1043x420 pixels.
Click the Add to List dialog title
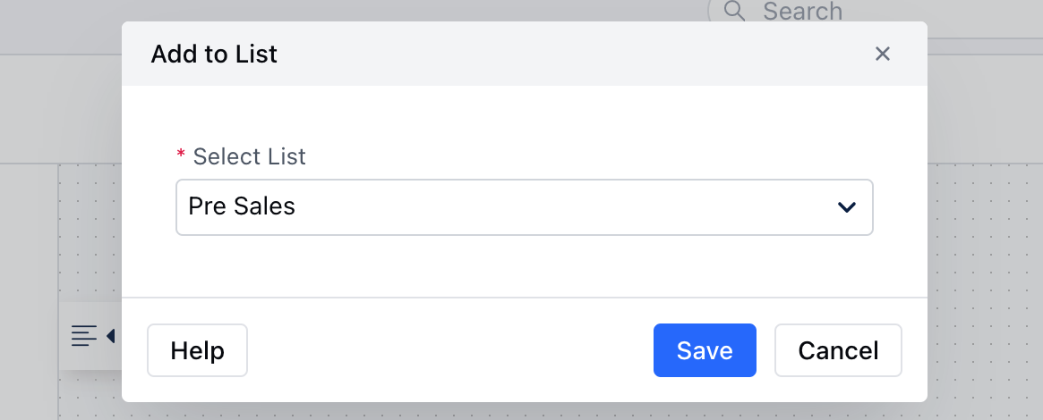[213, 54]
